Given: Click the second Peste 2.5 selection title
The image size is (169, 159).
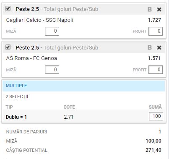Looking at the screenshot, I should [27, 48].
